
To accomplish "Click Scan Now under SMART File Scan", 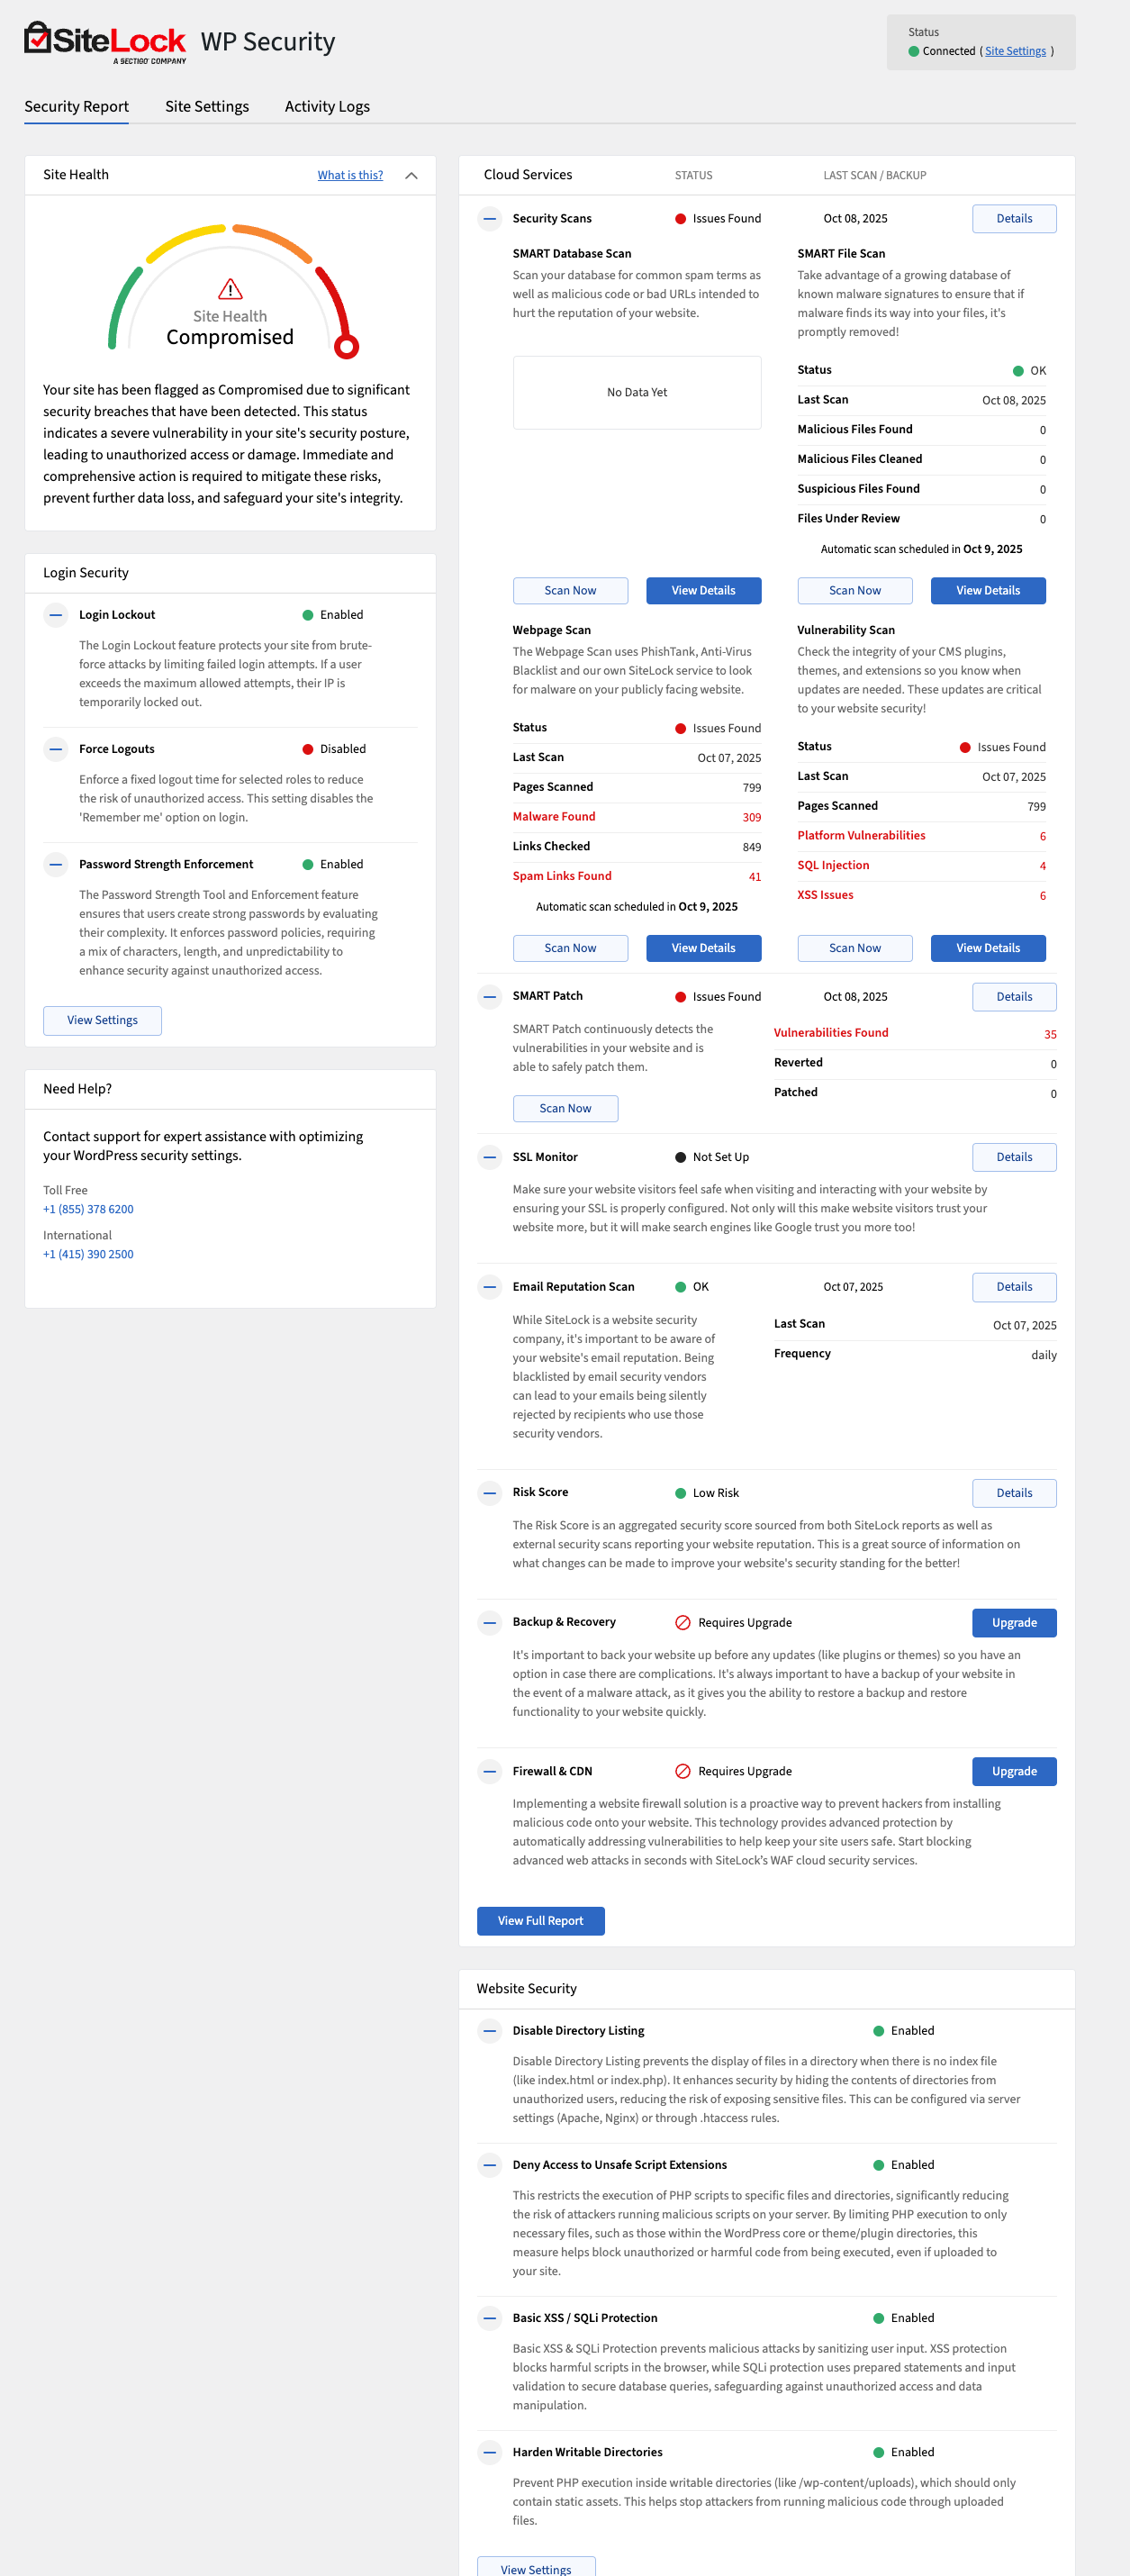I will tap(855, 590).
